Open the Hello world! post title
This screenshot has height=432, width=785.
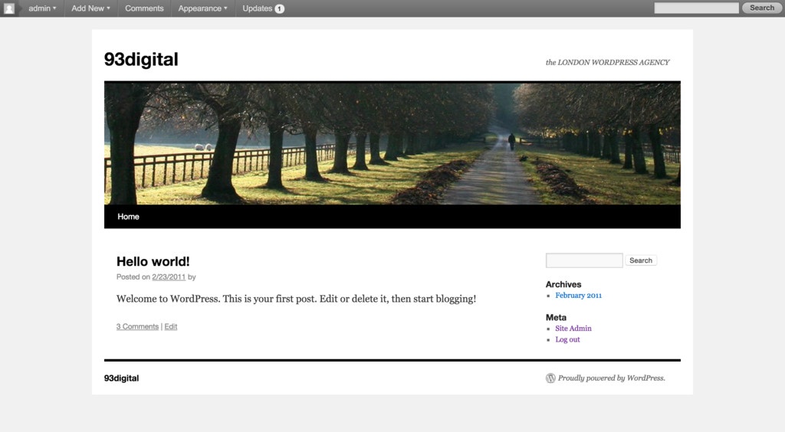click(x=153, y=261)
